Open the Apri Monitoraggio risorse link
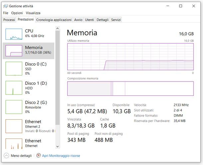This screenshot has height=165, width=203. click(x=61, y=155)
